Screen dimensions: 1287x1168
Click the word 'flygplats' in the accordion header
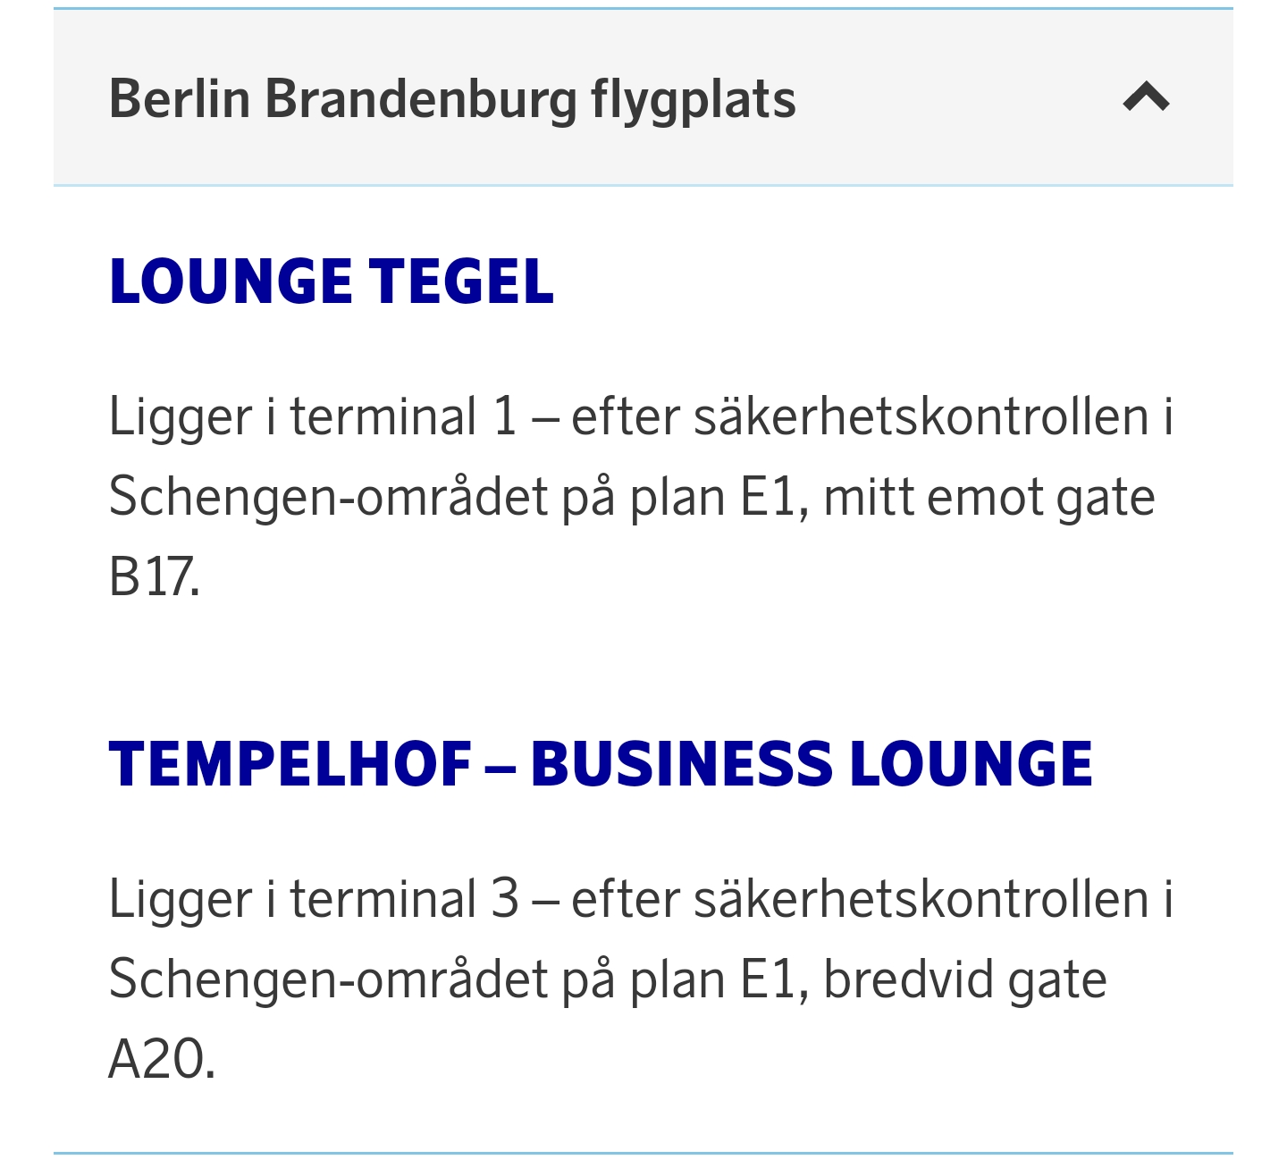(693, 98)
